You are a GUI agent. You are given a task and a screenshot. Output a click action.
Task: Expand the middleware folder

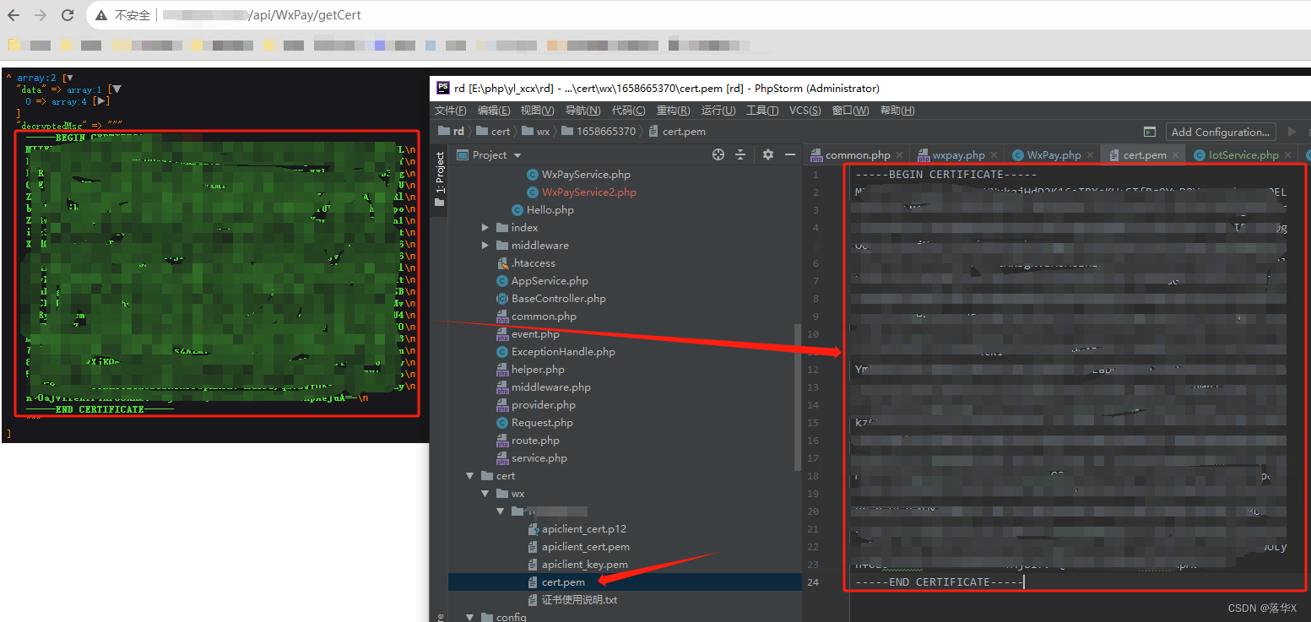pyautogui.click(x=485, y=246)
